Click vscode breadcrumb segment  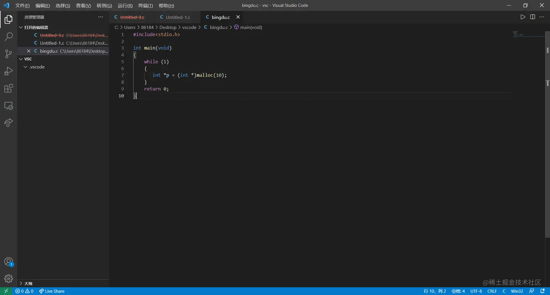click(189, 27)
